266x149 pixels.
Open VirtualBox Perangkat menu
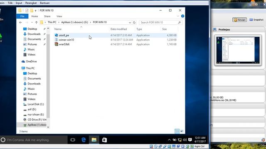[31, 3]
